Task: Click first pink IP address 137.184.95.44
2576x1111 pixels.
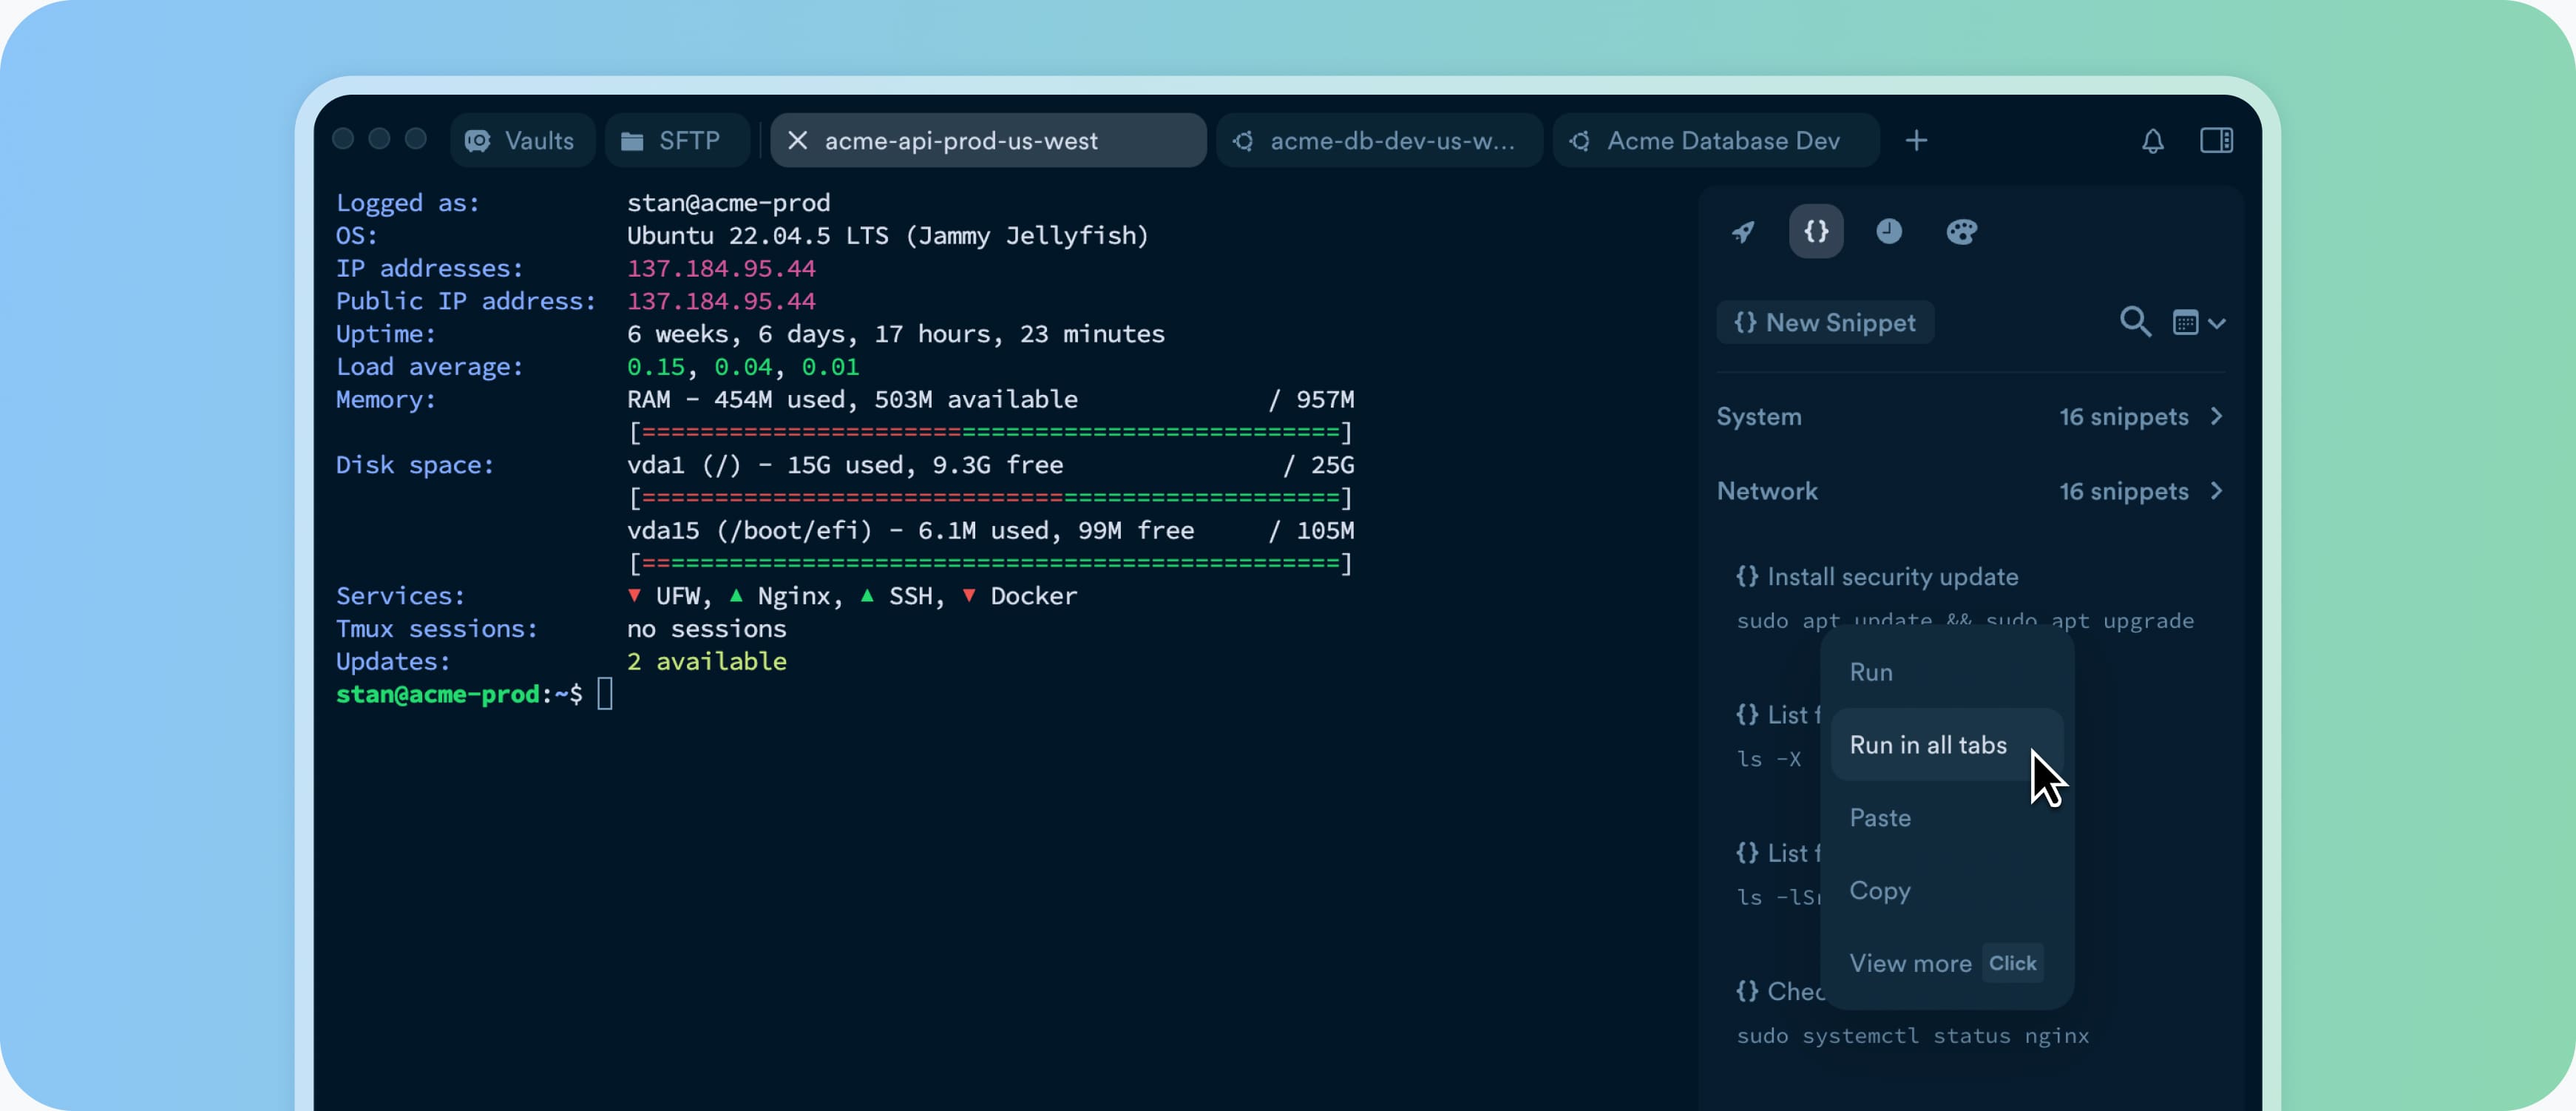Action: (721, 268)
